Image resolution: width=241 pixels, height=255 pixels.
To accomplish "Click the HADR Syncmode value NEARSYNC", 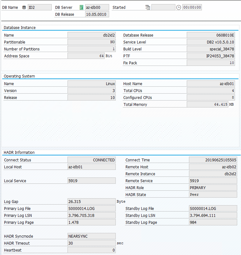I will (91, 236).
